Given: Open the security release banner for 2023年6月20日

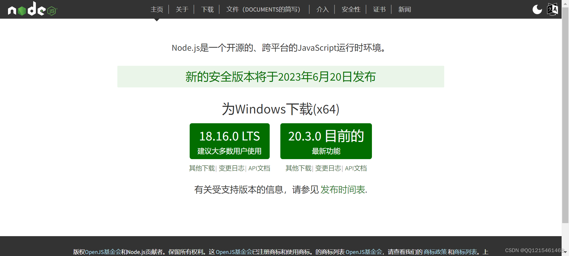Looking at the screenshot, I should [281, 77].
